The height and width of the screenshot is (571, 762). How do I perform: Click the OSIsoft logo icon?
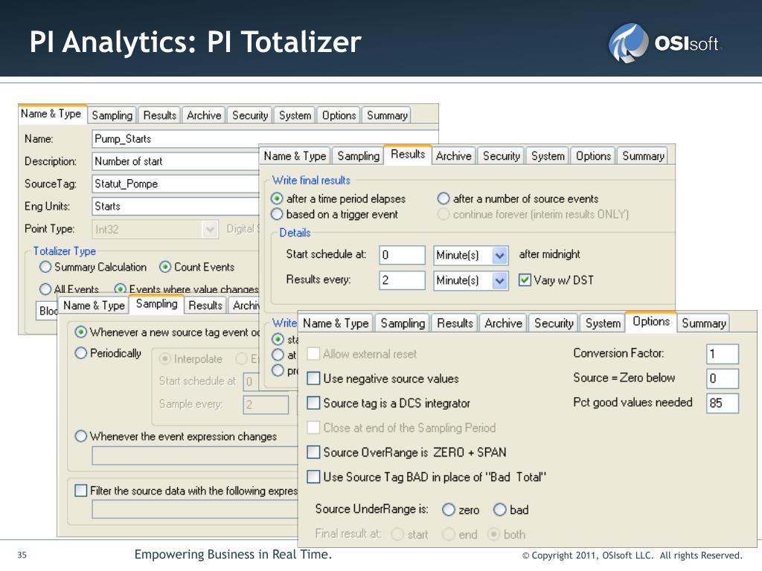coord(630,43)
